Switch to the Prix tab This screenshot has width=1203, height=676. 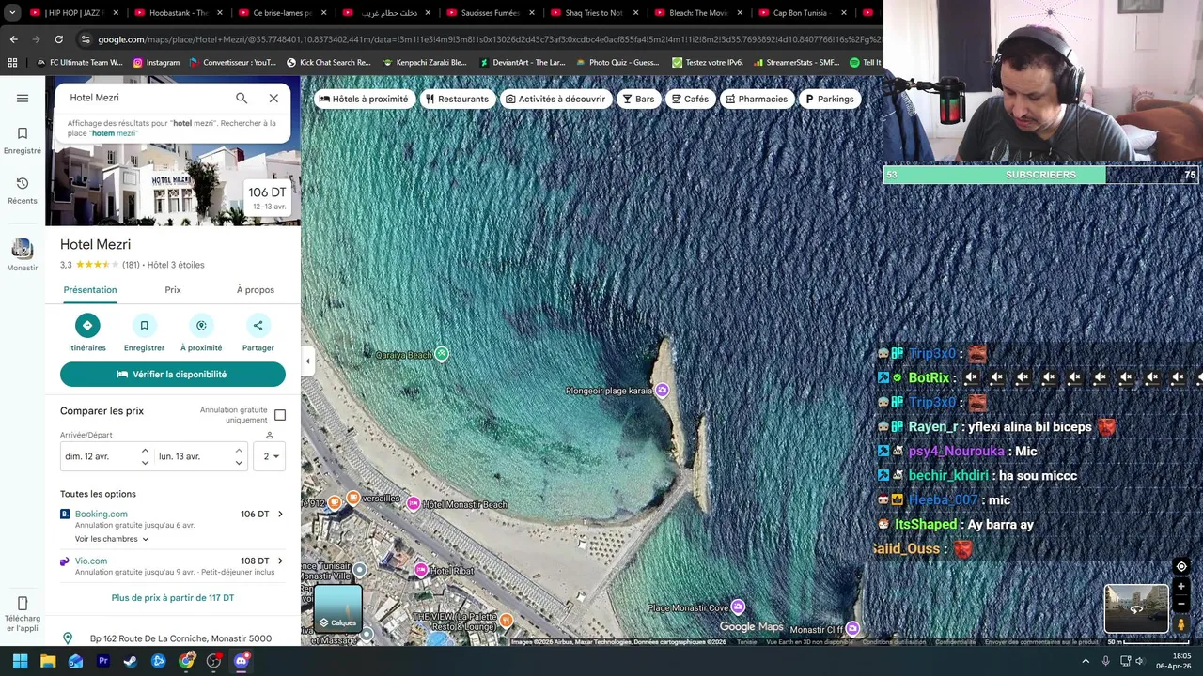tap(173, 290)
